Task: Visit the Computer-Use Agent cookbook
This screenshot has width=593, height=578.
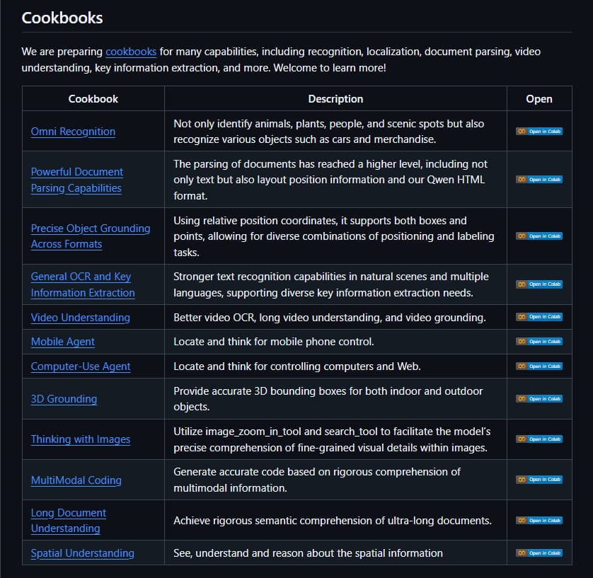Action: 81,366
